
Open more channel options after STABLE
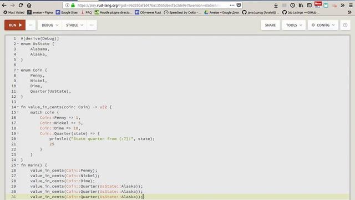[92, 25]
